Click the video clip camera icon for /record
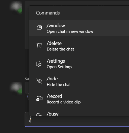129x133 pixels. (x=39, y=99)
